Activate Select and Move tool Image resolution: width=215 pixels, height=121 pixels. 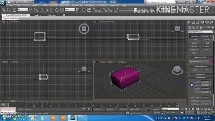[52, 10]
